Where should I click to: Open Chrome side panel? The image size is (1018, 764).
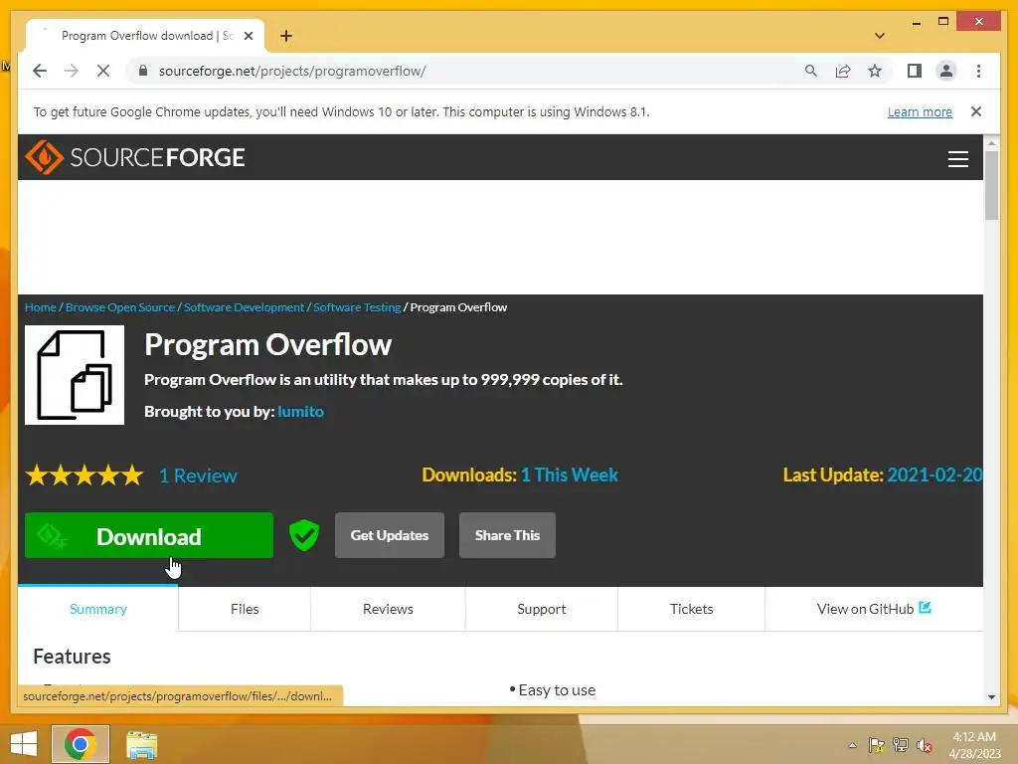[915, 71]
